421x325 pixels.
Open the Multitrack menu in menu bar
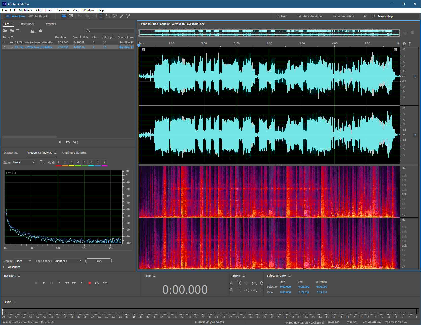coord(26,10)
